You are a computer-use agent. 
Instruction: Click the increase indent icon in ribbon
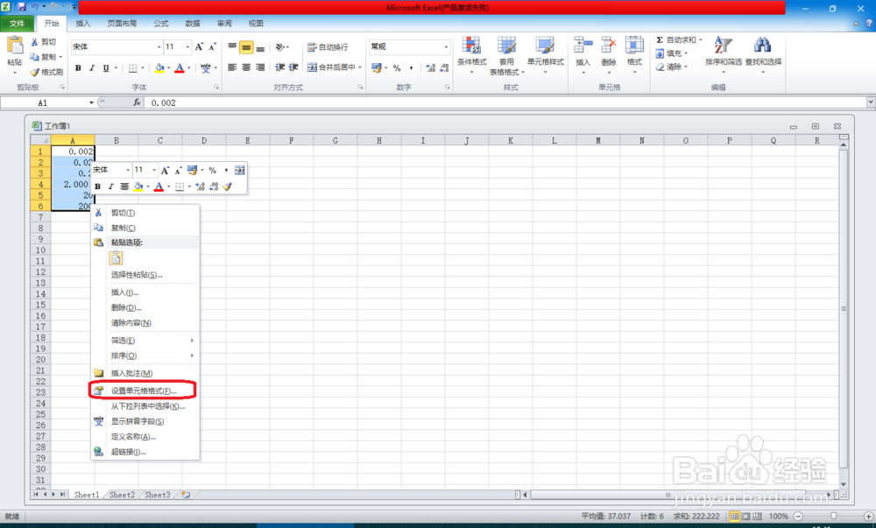click(x=293, y=67)
